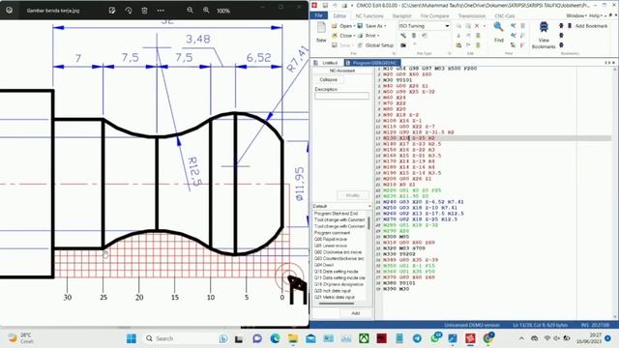Open WhatsApp from taskbar
619x348 pixels.
(x=435, y=337)
